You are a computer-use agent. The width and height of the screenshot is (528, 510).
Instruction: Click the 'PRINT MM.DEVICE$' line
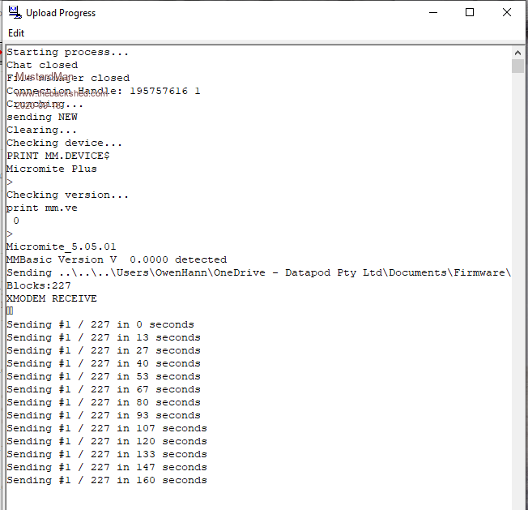(58, 156)
